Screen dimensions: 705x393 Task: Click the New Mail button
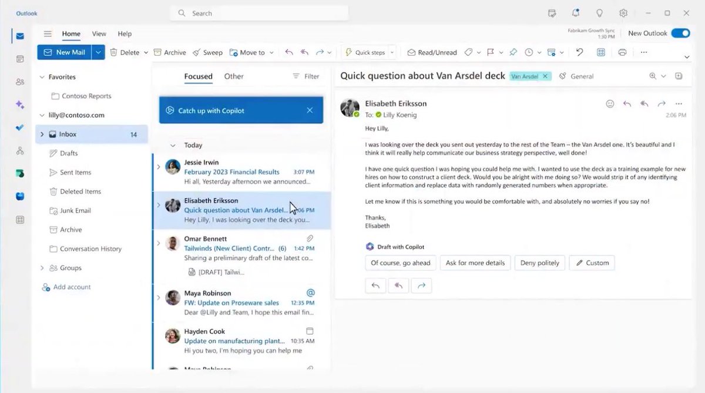(x=64, y=52)
